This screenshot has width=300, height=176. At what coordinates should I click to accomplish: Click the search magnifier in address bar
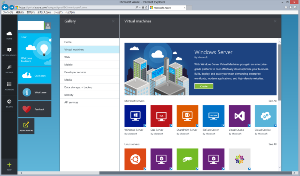point(136,7)
